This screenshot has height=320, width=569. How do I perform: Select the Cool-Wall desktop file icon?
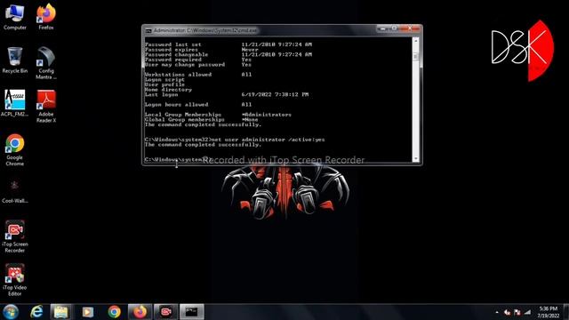(15, 191)
